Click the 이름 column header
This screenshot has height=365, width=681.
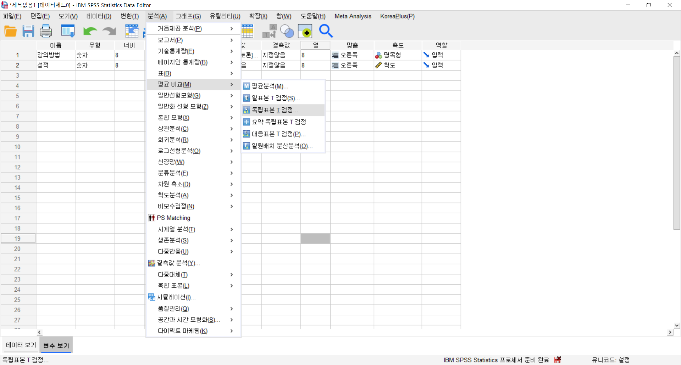pos(56,45)
